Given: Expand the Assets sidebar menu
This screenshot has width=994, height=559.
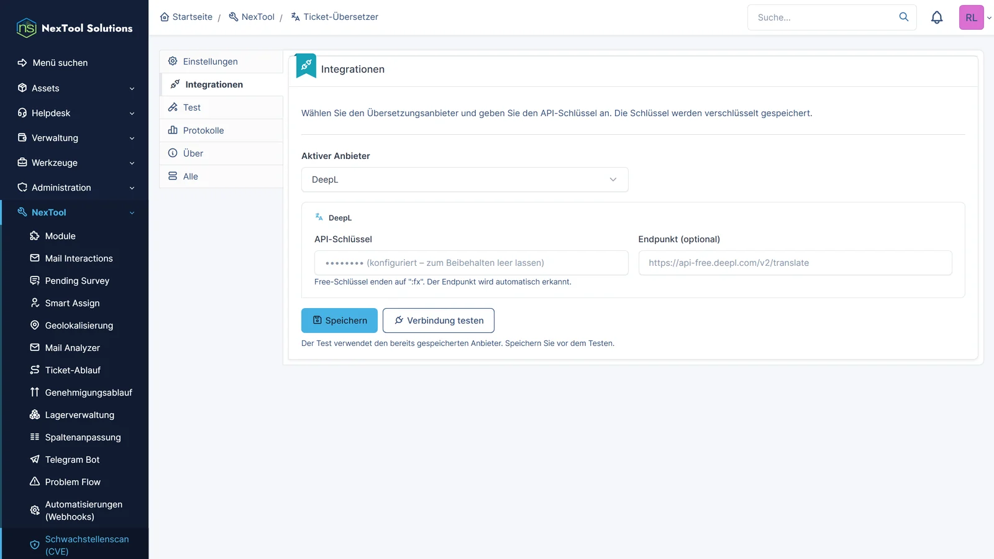Looking at the screenshot, I should point(75,88).
